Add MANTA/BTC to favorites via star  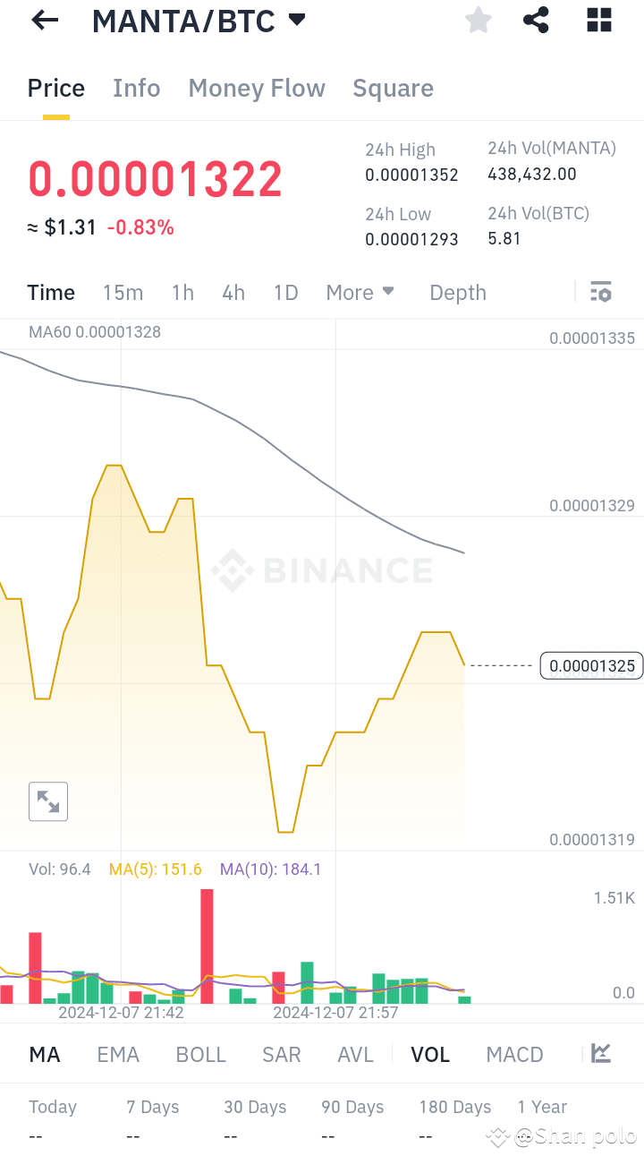478,20
